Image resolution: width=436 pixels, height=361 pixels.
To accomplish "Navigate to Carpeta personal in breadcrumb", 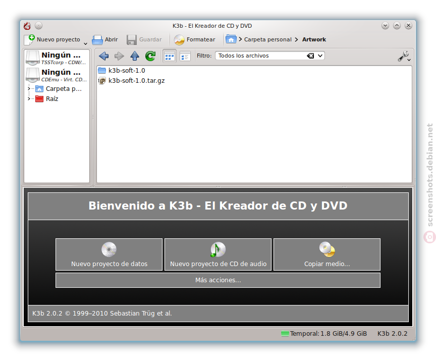I will [268, 39].
